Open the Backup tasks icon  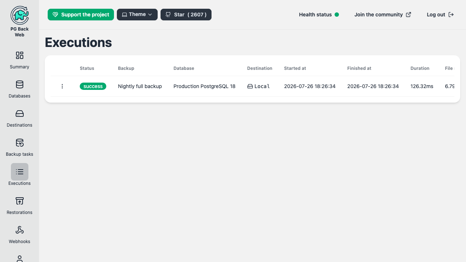(x=20, y=143)
